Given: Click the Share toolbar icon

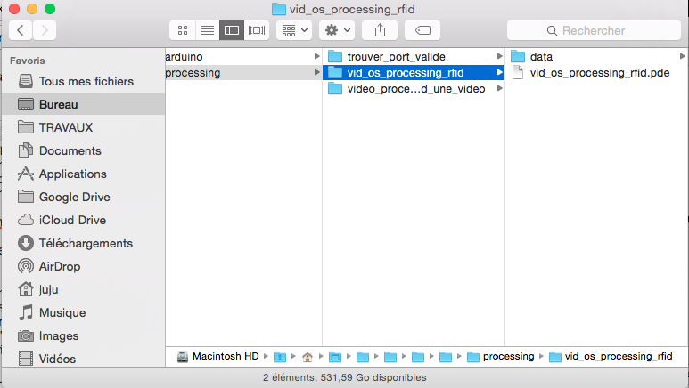Looking at the screenshot, I should [380, 30].
